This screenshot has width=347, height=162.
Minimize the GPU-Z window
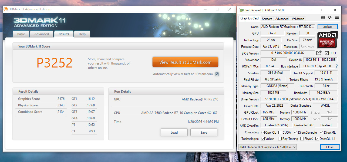(310, 10)
